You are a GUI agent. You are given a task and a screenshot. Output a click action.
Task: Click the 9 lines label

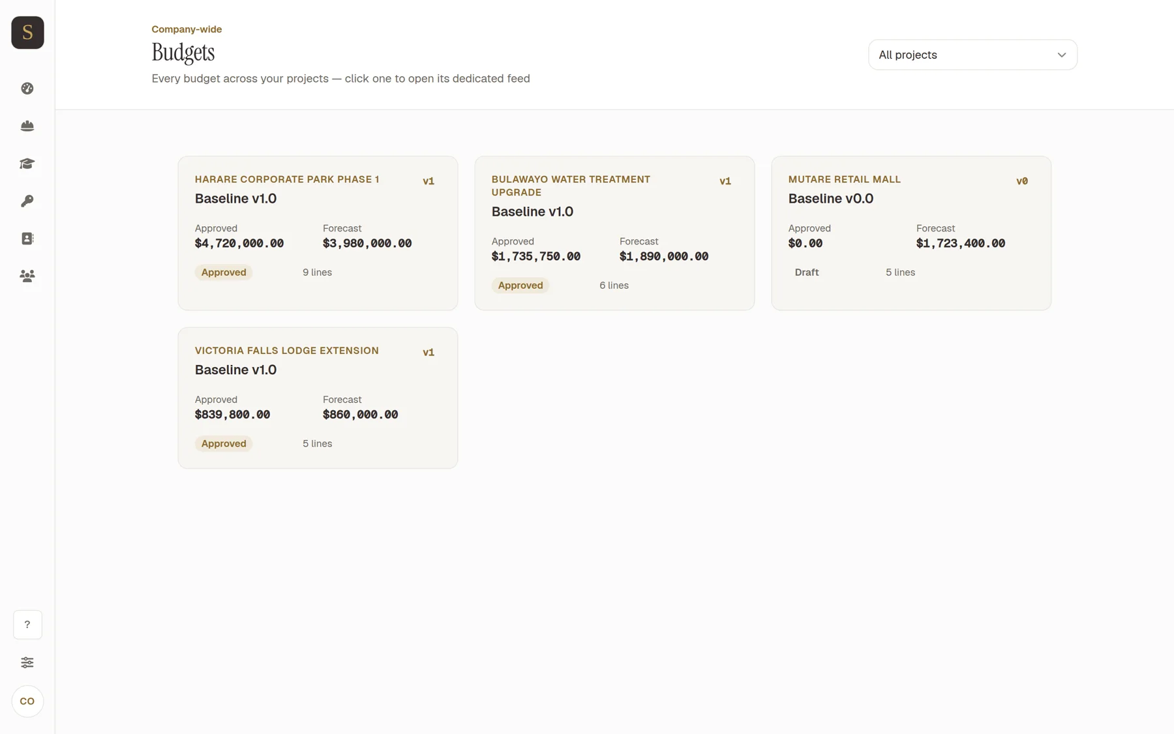317,272
